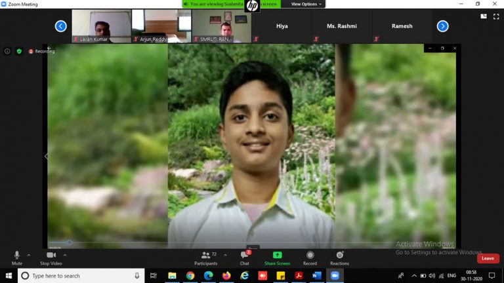
Task: Click the Type here to search box
Action: click(81, 276)
